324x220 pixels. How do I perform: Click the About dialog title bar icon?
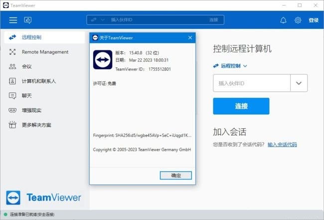[x=95, y=37]
